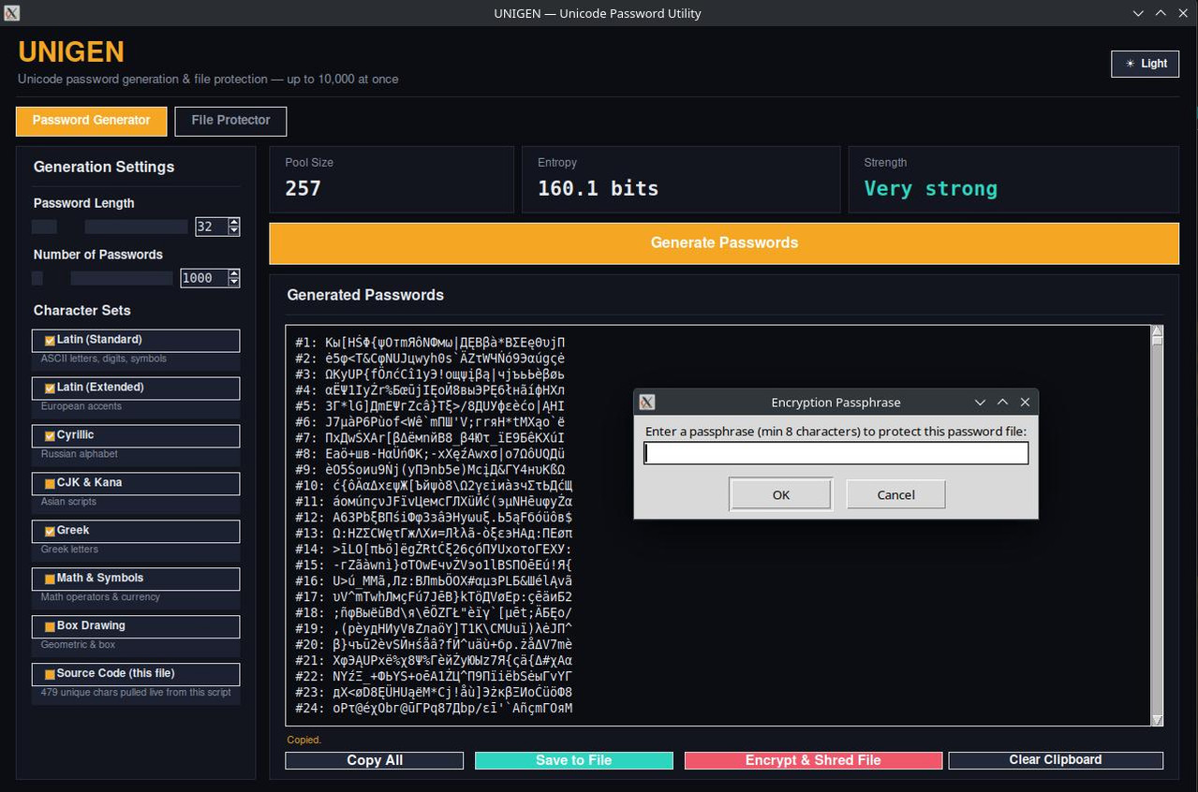Click password row #2 in the list
Image resolution: width=1198 pixels, height=792 pixels.
430,359
